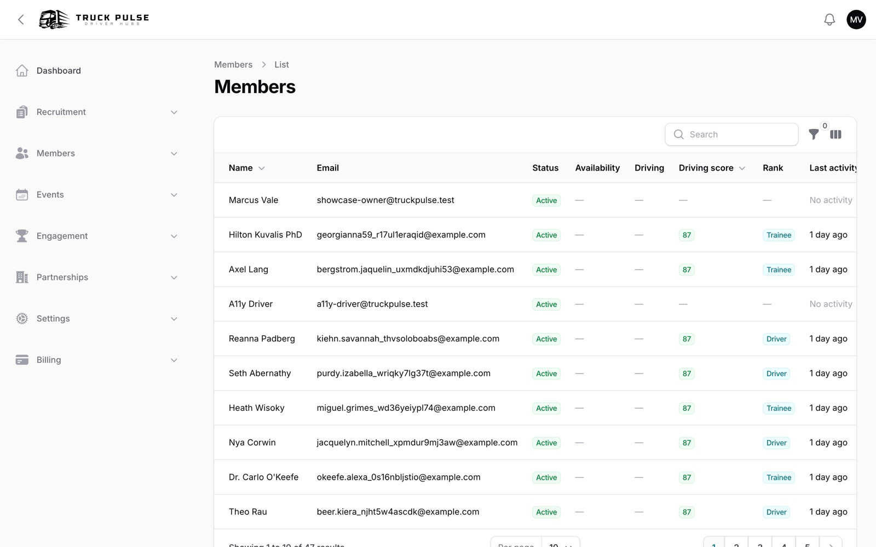The image size is (876, 547).
Task: Expand the Billing sidebar section
Action: click(174, 360)
